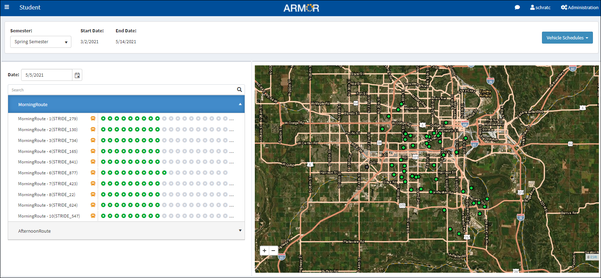Click first green stop of MorningRoute - 8
601x278 pixels.
[103, 194]
